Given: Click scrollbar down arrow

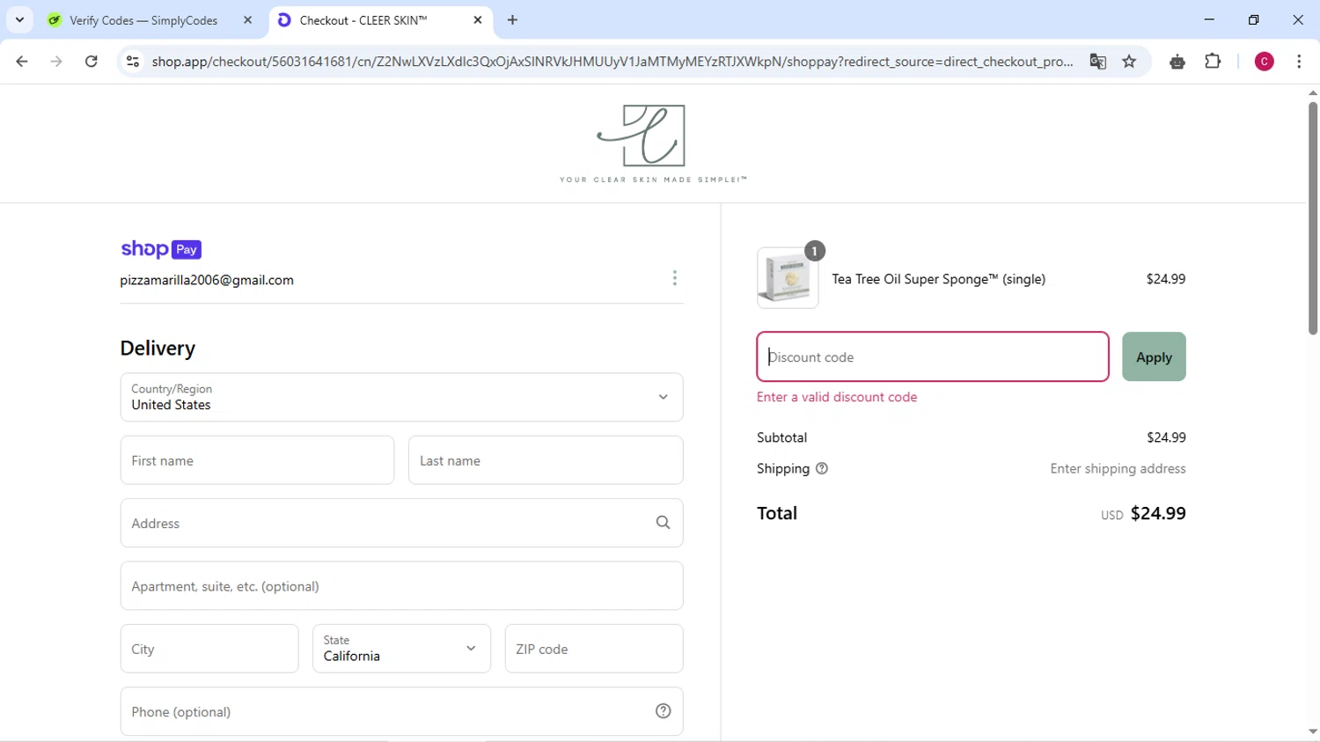Looking at the screenshot, I should pos(1312,731).
